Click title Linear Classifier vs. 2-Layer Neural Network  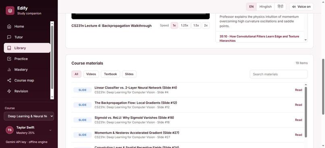coord(136,88)
